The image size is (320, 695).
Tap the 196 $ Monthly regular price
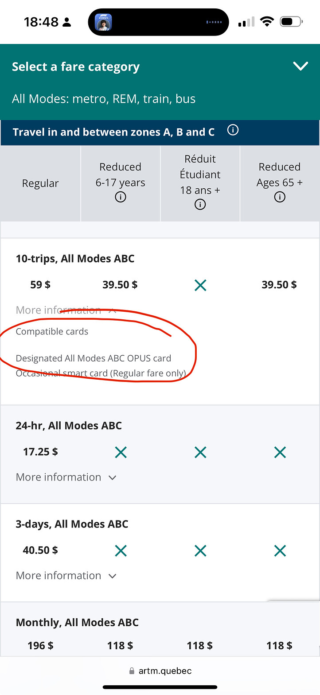click(40, 645)
